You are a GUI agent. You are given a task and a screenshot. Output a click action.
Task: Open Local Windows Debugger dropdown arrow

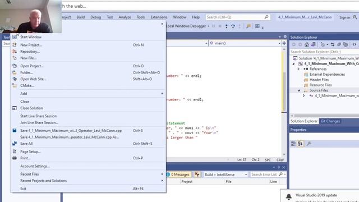pos(208,26)
